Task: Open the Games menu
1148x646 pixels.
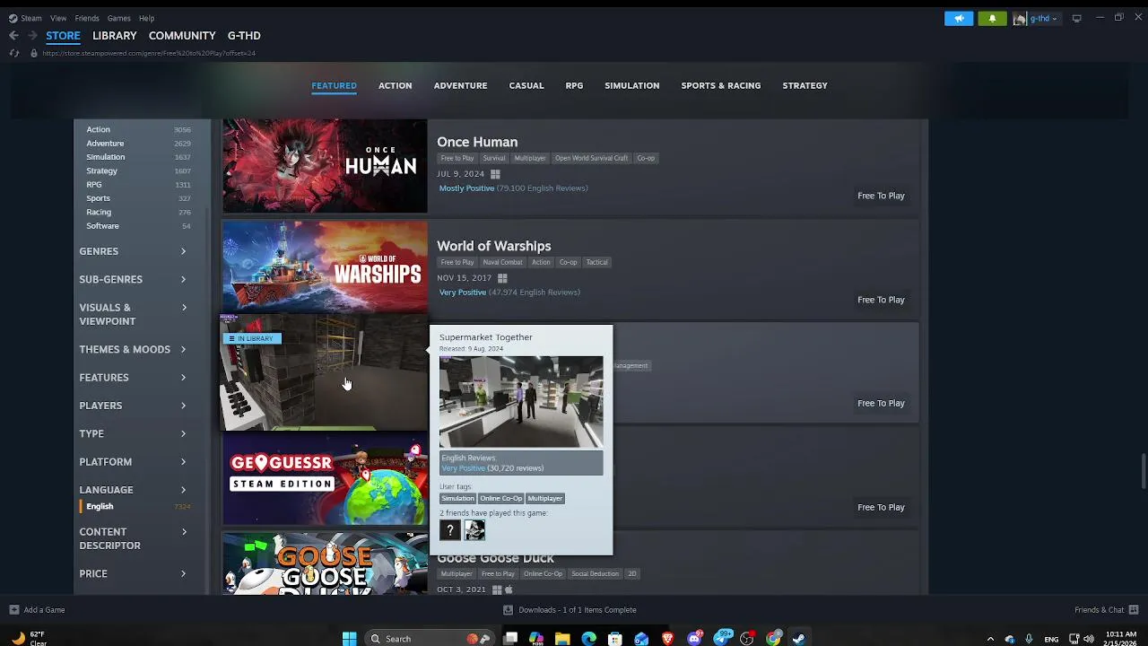Action: tap(118, 18)
